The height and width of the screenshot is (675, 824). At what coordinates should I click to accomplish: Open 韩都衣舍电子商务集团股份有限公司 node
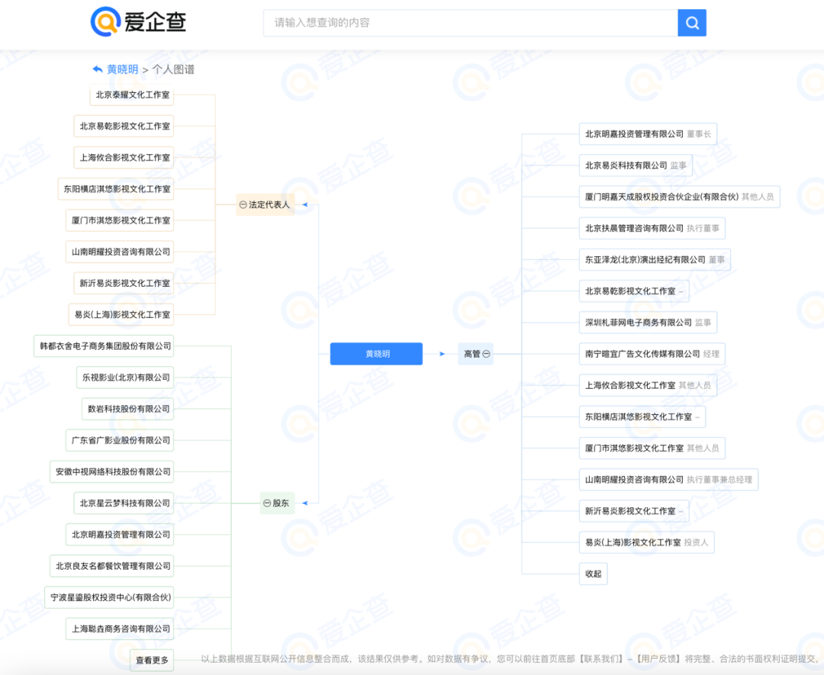(104, 346)
